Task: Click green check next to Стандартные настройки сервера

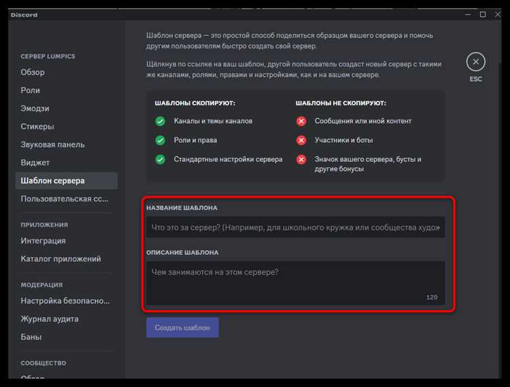Action: [x=160, y=159]
